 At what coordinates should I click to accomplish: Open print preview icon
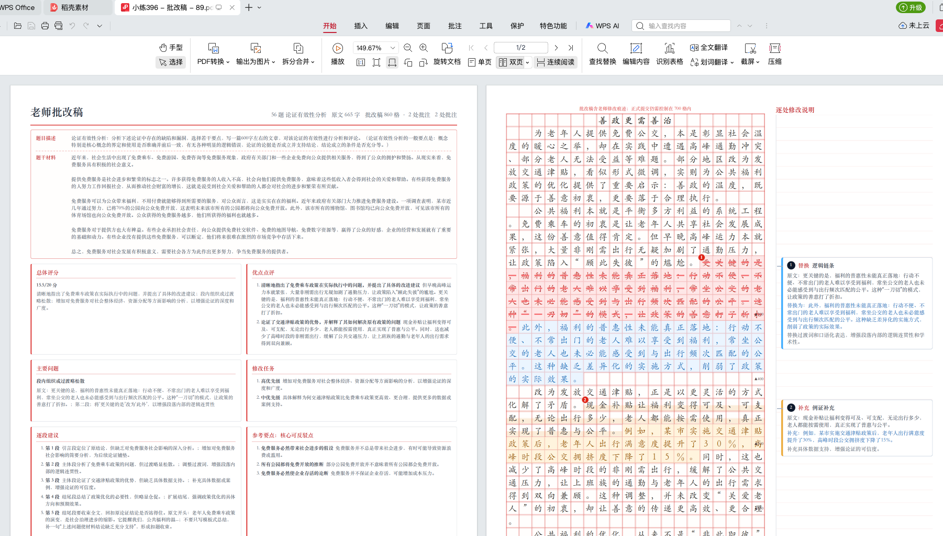click(x=59, y=26)
